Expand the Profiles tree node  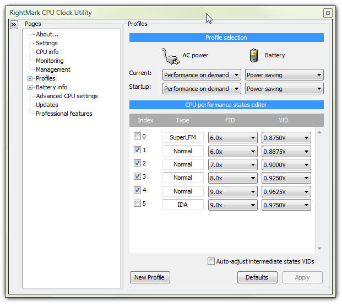click(30, 78)
